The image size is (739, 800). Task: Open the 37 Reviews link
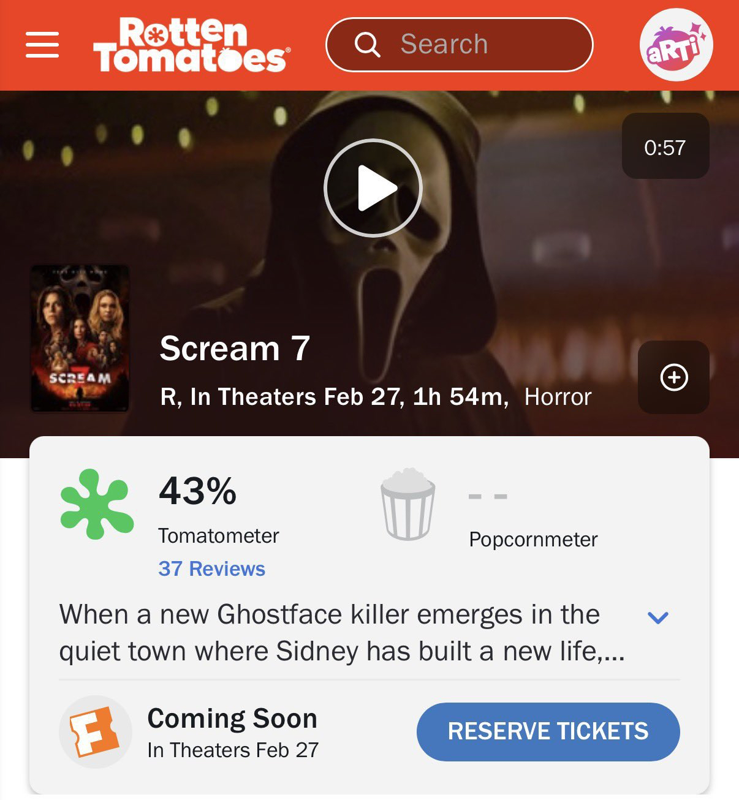tap(211, 568)
